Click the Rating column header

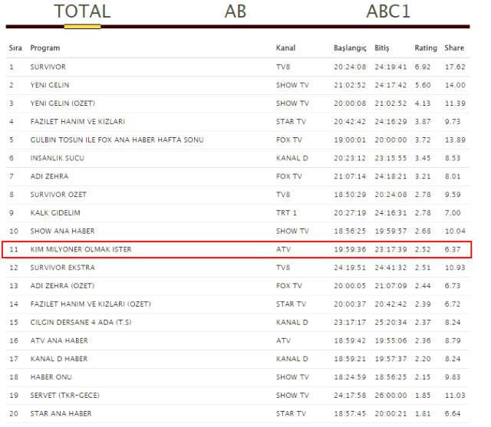426,48
